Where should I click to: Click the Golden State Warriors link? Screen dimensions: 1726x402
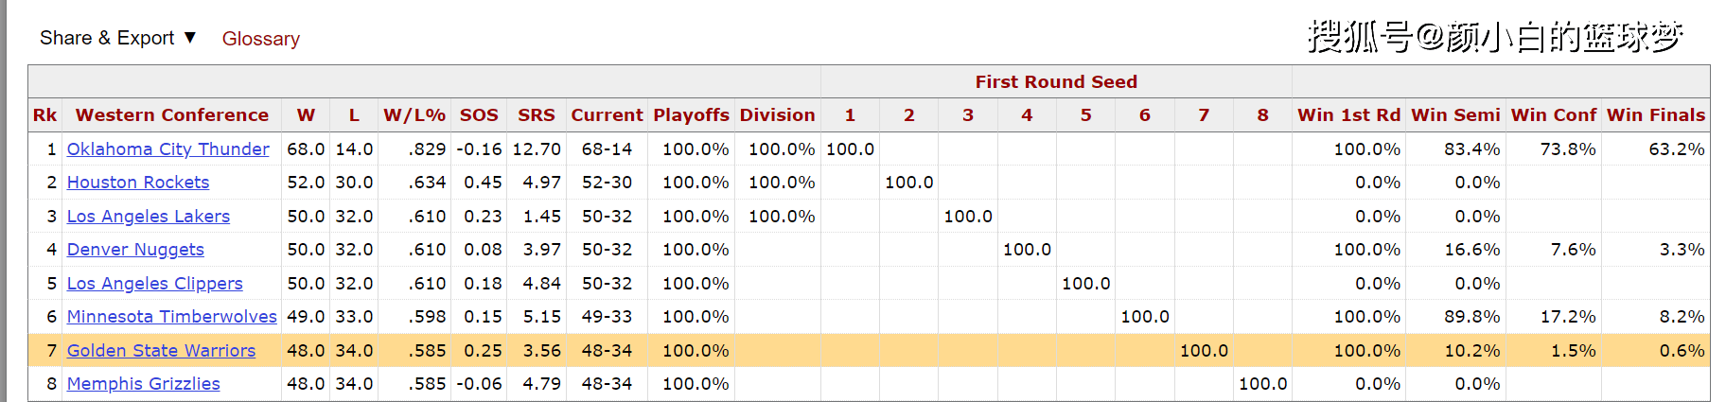pyautogui.click(x=161, y=350)
